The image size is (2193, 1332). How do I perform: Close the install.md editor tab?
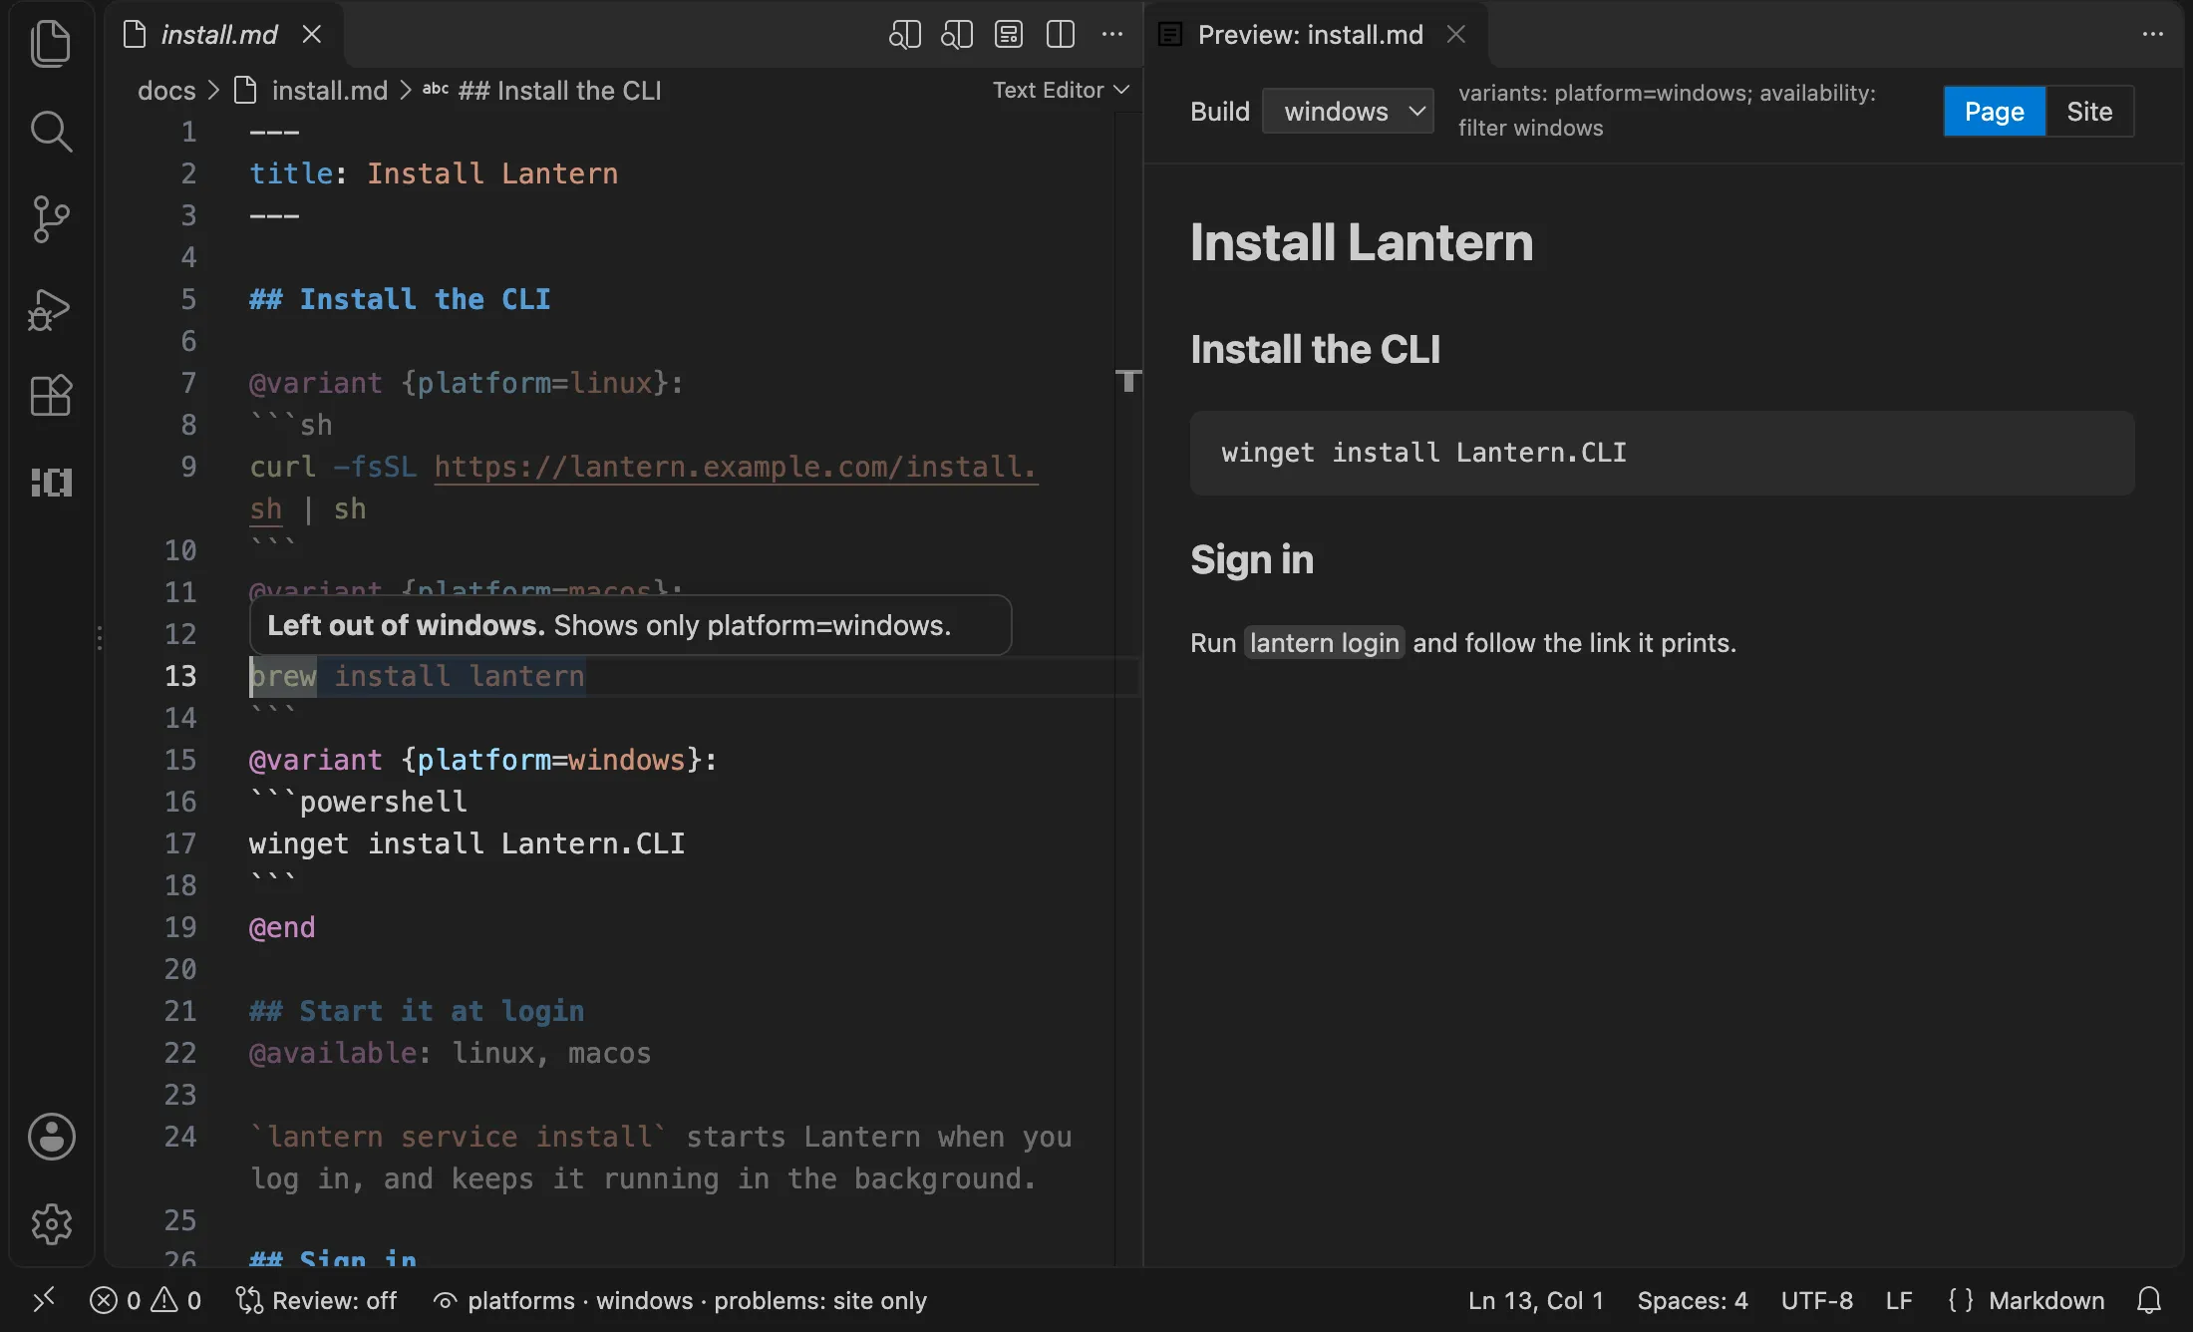pyautogui.click(x=312, y=35)
